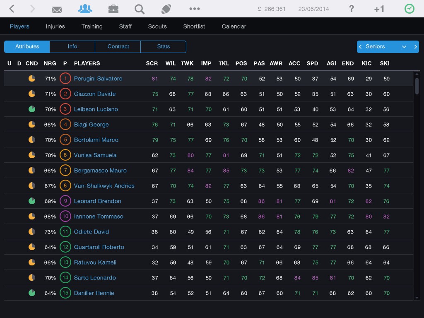Open the briefcase icon in toolbar

pyautogui.click(x=113, y=9)
